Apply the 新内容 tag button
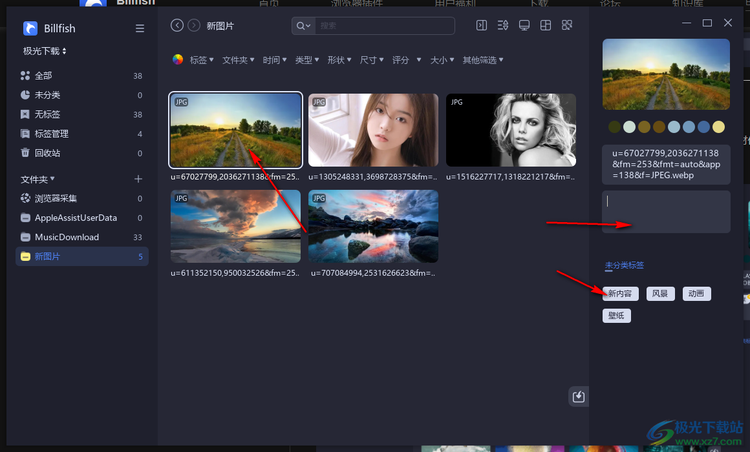750x452 pixels. click(620, 293)
